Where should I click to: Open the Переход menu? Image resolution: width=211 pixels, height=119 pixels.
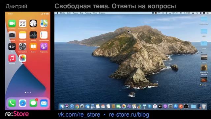click(x=88, y=13)
